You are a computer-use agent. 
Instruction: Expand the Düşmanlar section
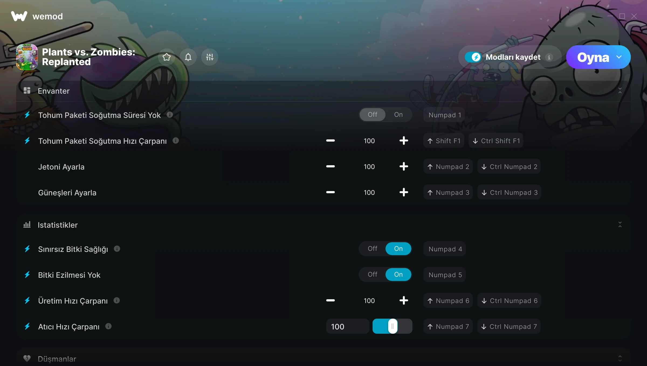click(x=620, y=358)
